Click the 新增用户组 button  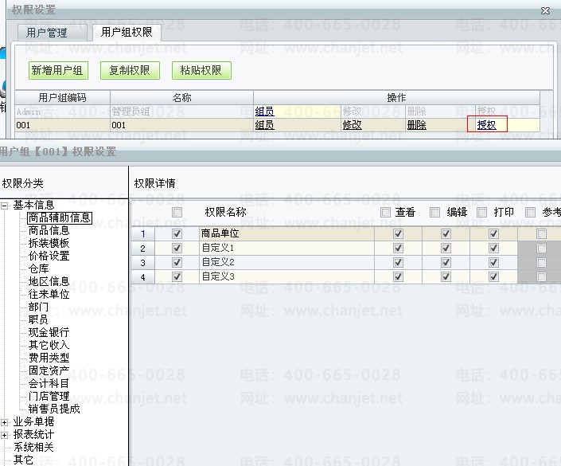click(x=56, y=70)
